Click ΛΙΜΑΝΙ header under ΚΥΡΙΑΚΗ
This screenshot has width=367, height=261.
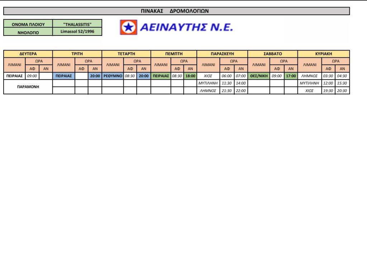[310, 65]
